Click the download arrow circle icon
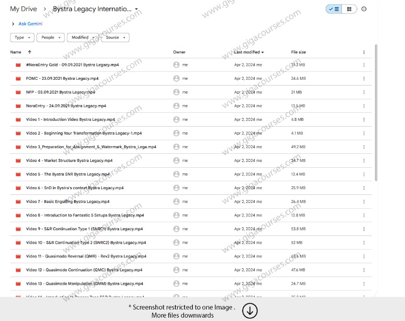The height and width of the screenshot is (321, 405). coord(250,310)
